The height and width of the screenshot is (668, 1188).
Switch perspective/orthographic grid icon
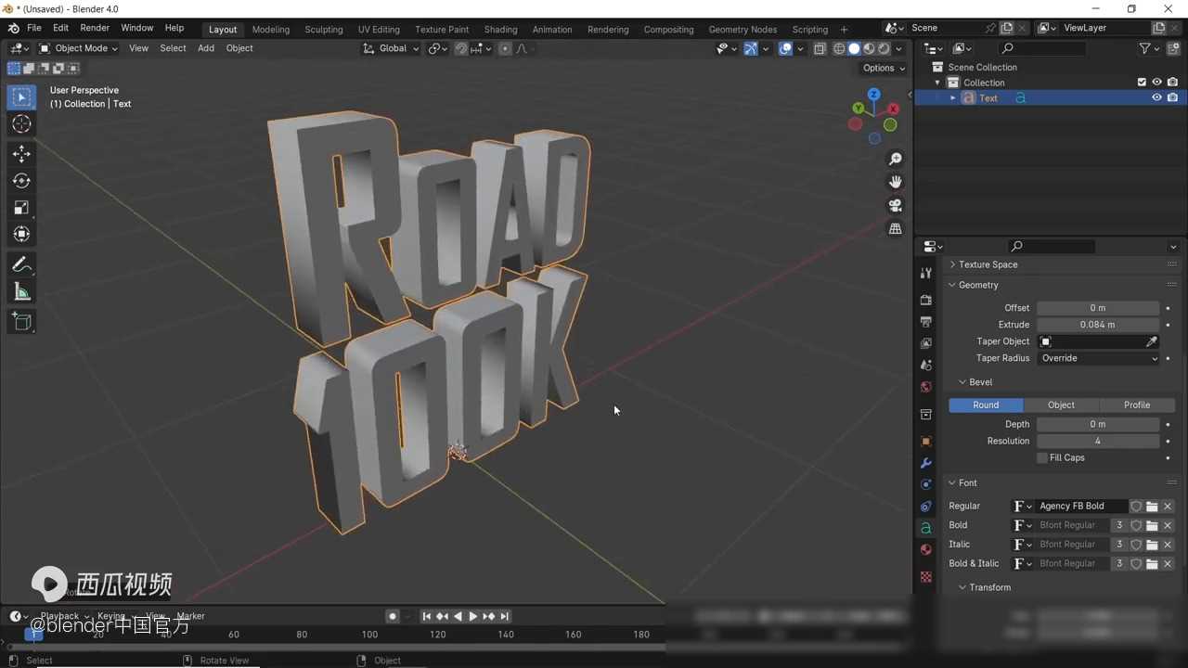pyautogui.click(x=895, y=228)
